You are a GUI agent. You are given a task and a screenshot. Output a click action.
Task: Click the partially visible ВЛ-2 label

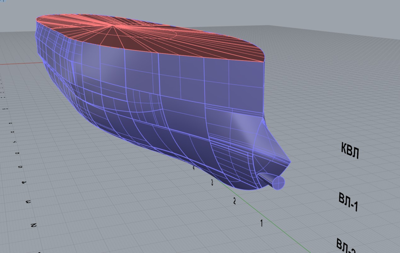click(346, 246)
